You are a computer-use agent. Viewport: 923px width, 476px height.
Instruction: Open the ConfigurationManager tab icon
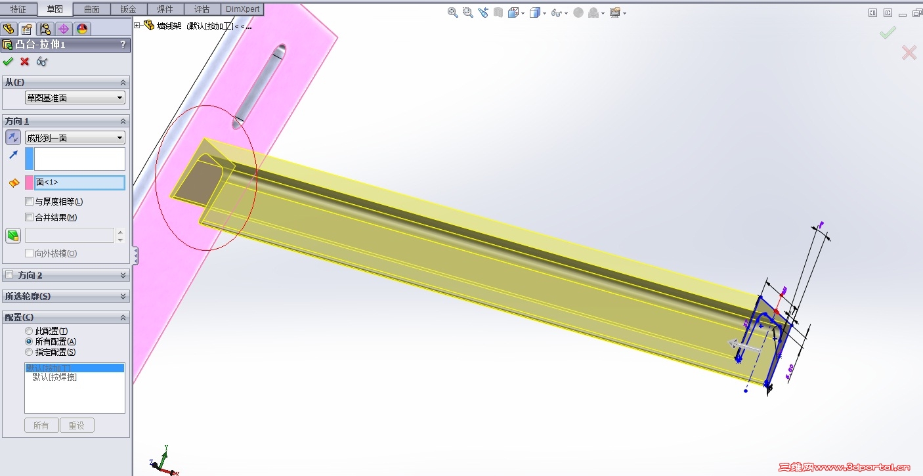point(45,29)
